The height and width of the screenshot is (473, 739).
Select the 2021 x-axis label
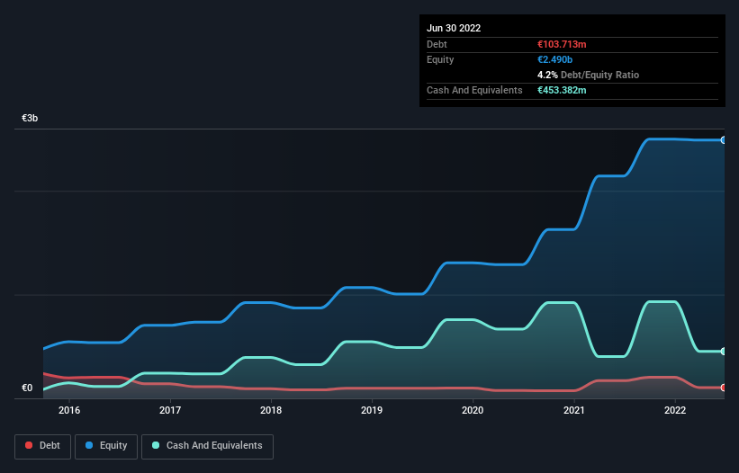click(x=574, y=410)
